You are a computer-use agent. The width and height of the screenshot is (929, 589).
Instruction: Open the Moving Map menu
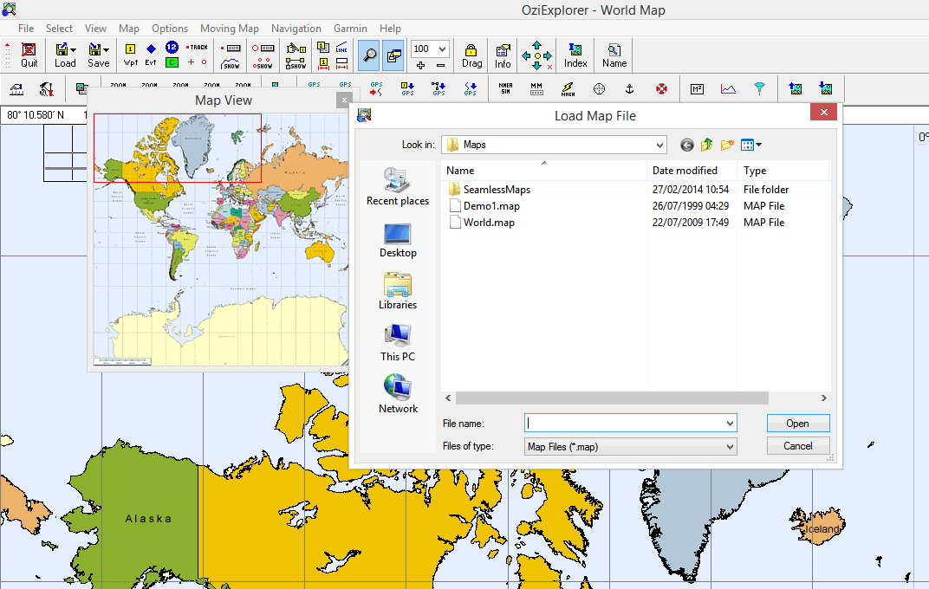[x=230, y=29]
